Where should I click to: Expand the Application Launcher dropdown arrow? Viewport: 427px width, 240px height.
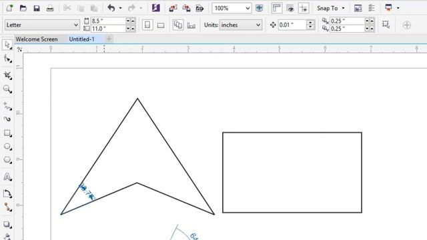pos(398,8)
